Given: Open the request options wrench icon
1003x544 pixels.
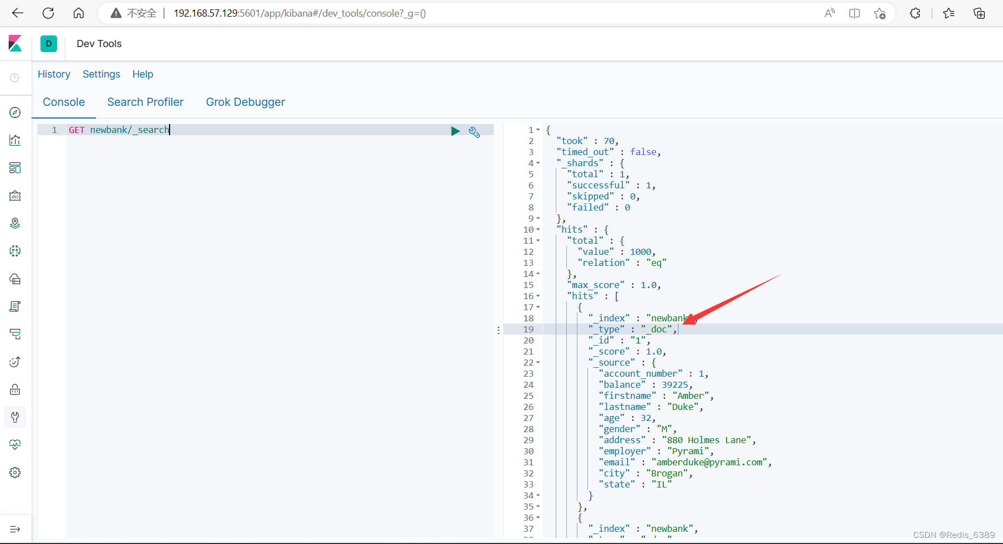Looking at the screenshot, I should click(474, 132).
